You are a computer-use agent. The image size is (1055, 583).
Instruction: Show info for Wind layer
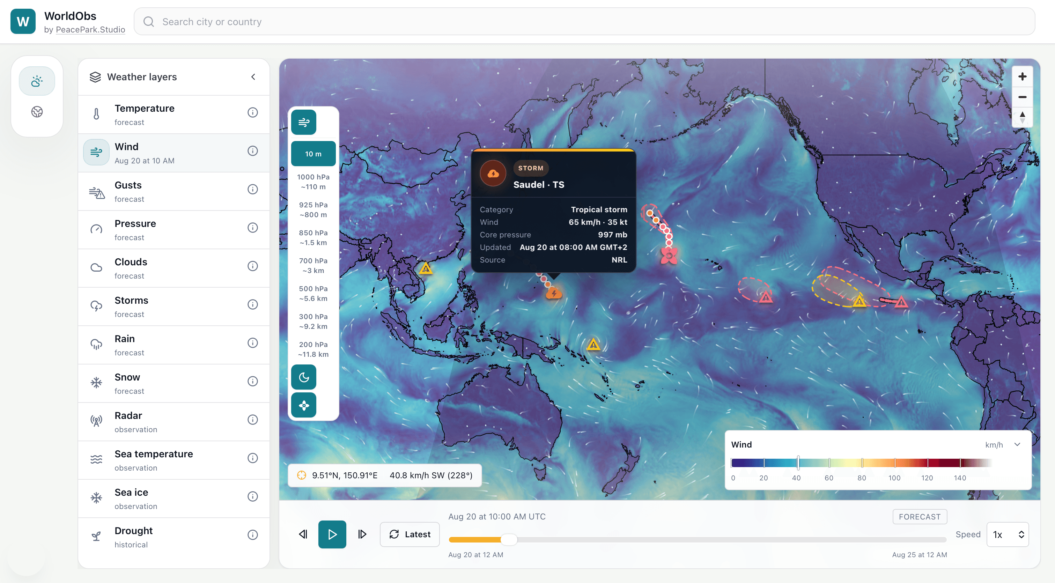[253, 151]
